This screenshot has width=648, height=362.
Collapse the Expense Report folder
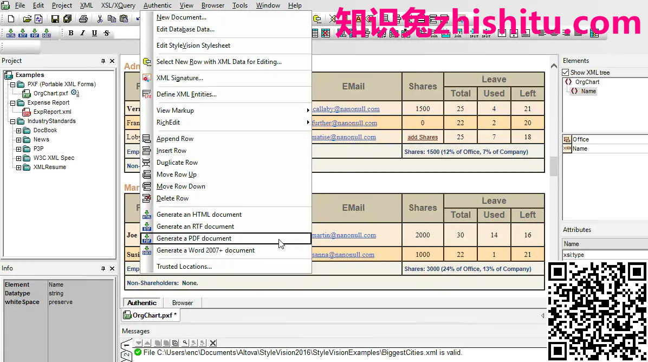[x=13, y=103]
